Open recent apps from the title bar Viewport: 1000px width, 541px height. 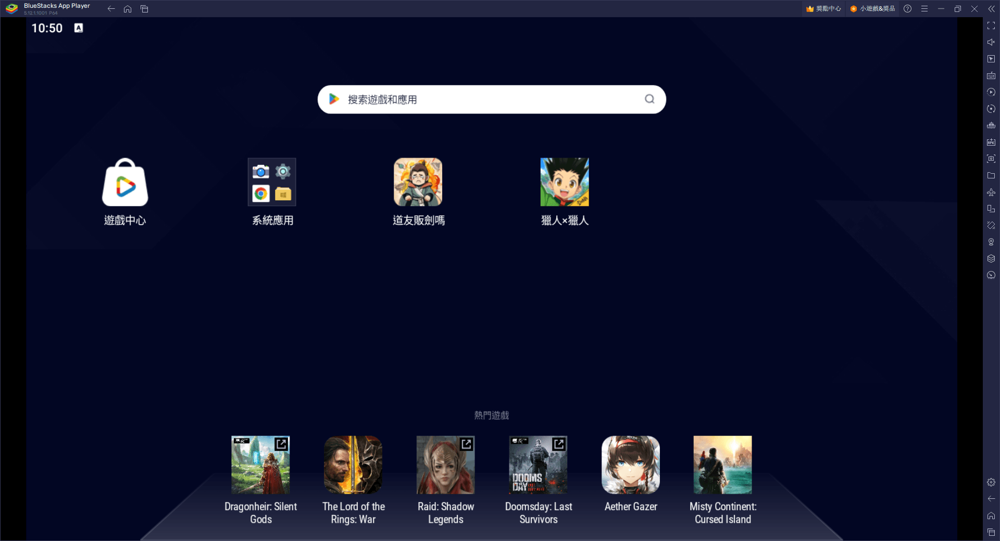click(x=144, y=9)
